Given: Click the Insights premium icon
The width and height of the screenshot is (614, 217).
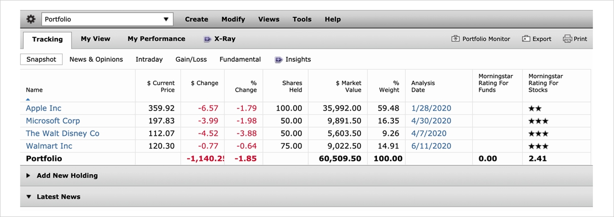Looking at the screenshot, I should coord(278,59).
